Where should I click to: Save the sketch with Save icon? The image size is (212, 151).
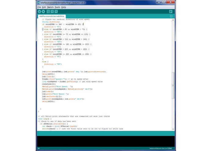coord(56,12)
